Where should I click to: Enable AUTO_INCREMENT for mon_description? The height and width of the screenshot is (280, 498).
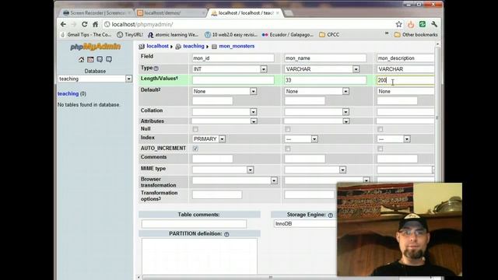[x=381, y=149]
